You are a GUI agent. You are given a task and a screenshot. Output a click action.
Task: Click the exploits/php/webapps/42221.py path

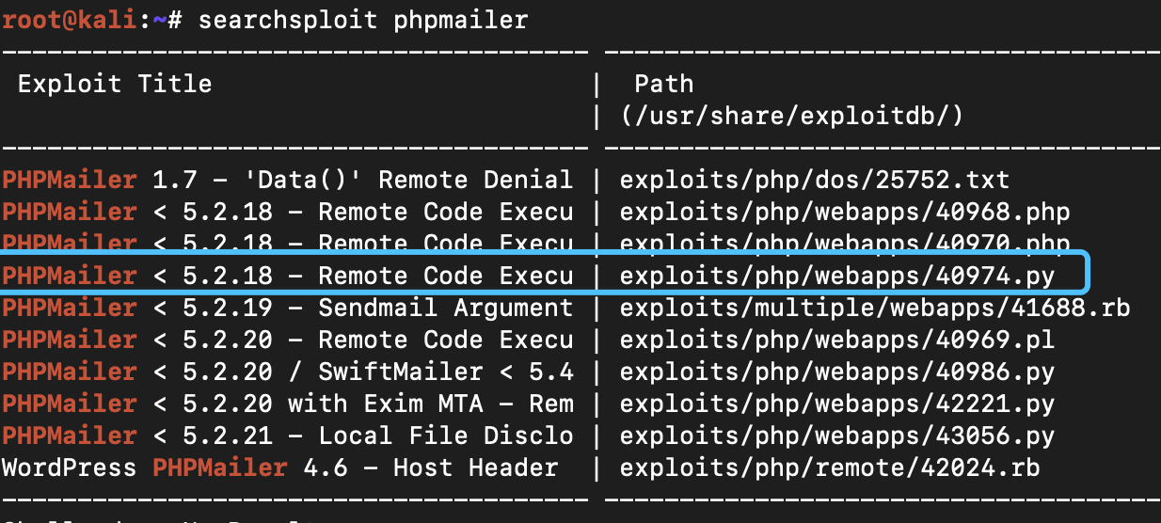836,404
